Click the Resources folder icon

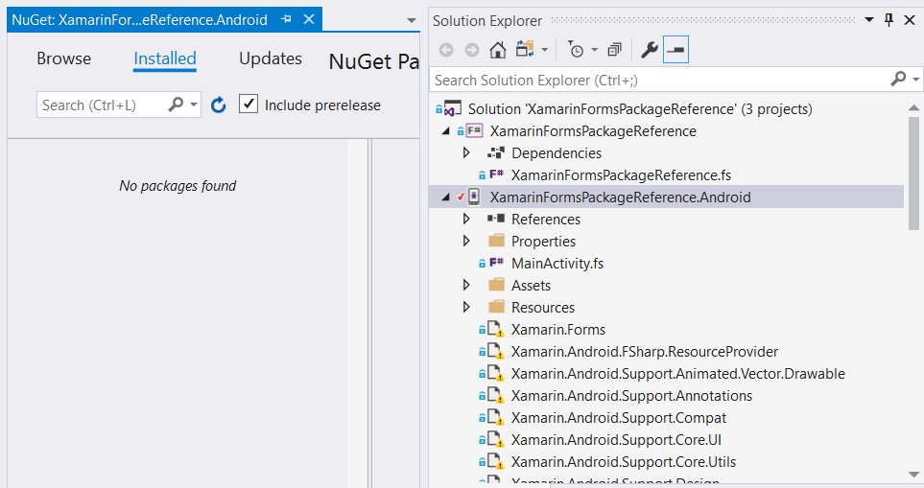497,307
